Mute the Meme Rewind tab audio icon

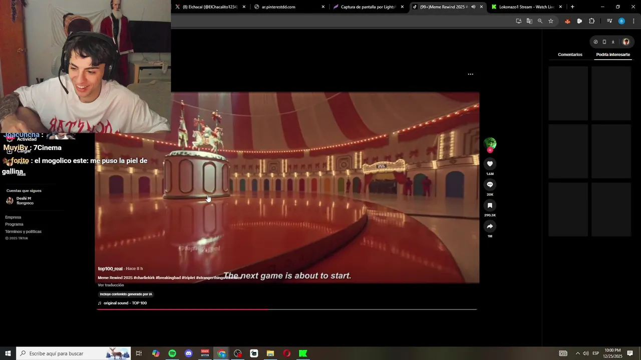pyautogui.click(x=473, y=7)
